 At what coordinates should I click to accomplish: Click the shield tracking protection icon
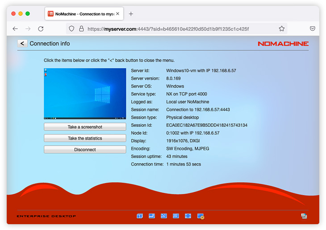71,29
